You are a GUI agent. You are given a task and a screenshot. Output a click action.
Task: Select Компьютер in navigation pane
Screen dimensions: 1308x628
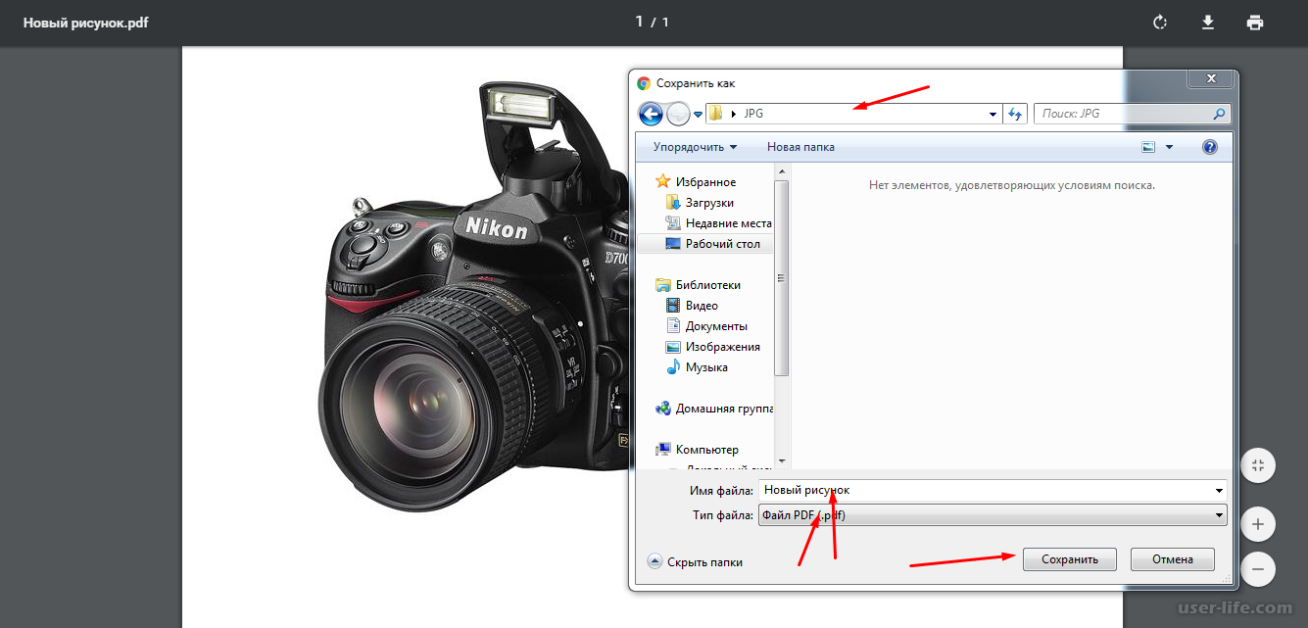coord(706,450)
